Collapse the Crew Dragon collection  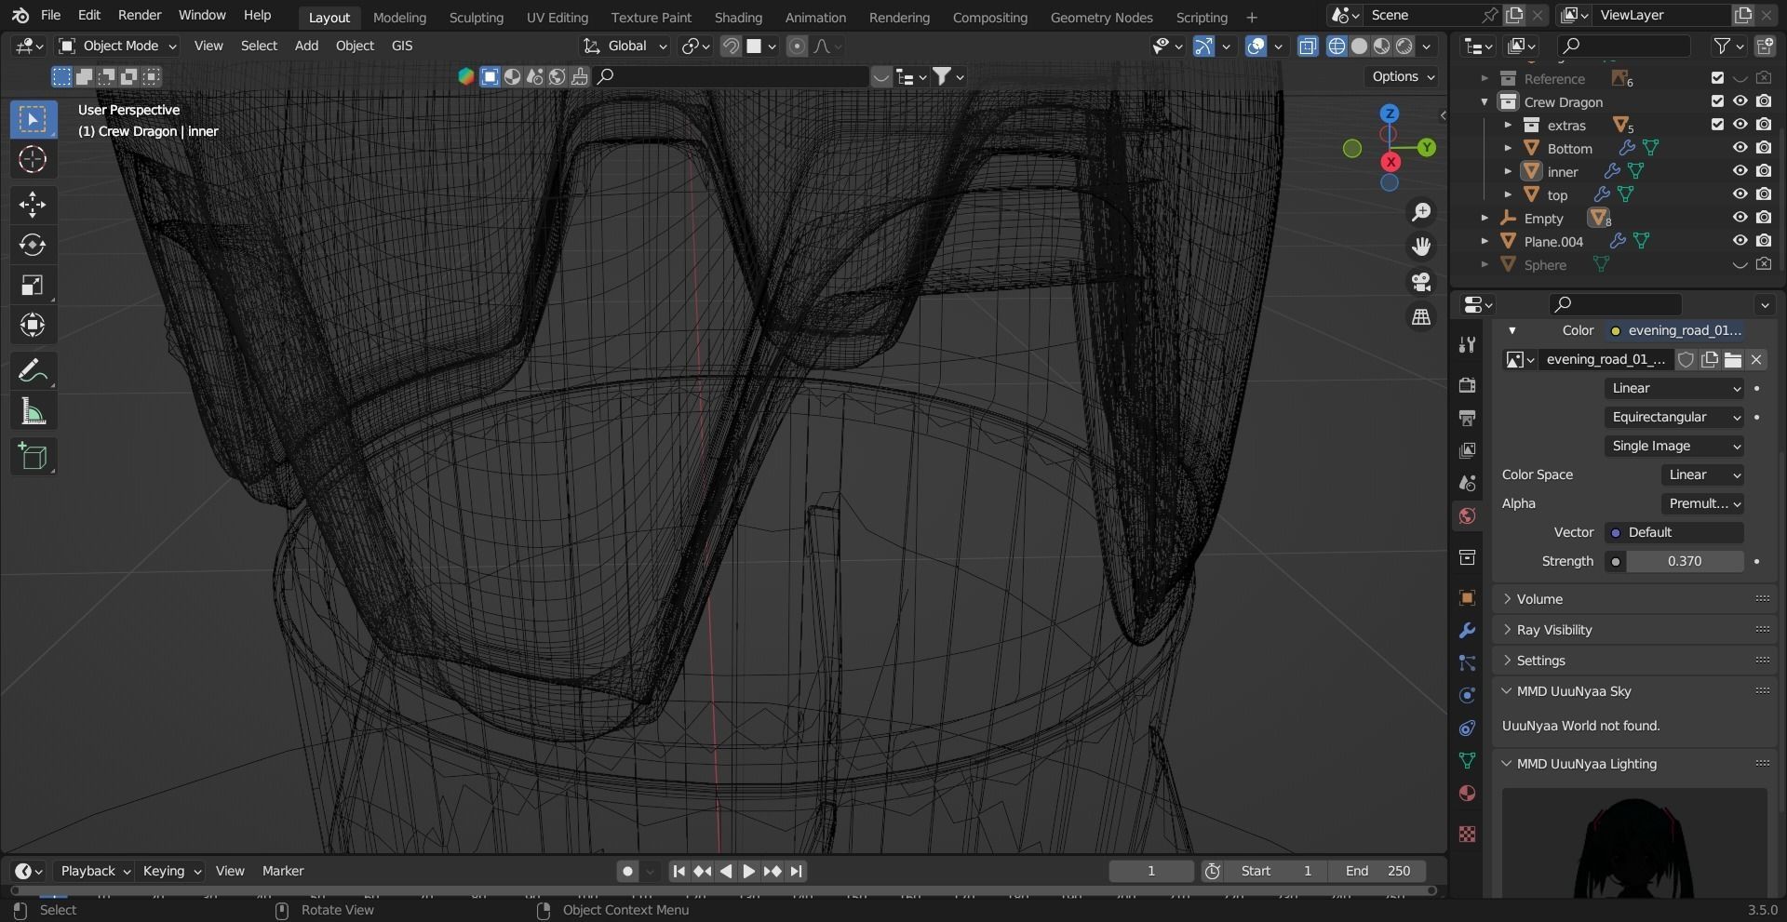pos(1485,102)
